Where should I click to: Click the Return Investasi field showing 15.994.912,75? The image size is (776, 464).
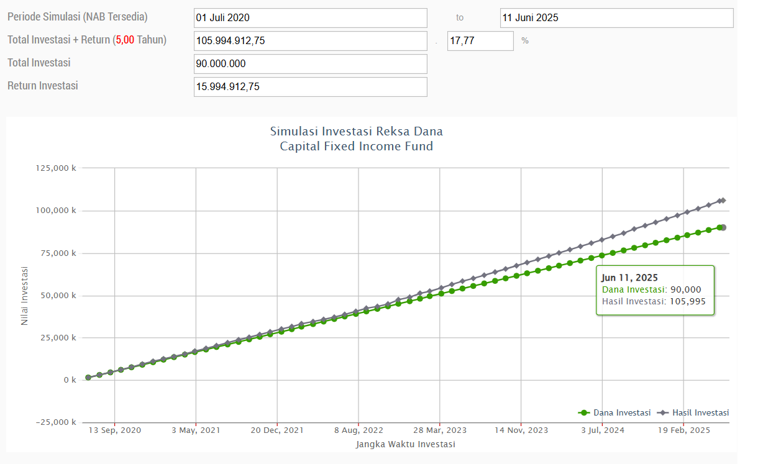pyautogui.click(x=311, y=87)
